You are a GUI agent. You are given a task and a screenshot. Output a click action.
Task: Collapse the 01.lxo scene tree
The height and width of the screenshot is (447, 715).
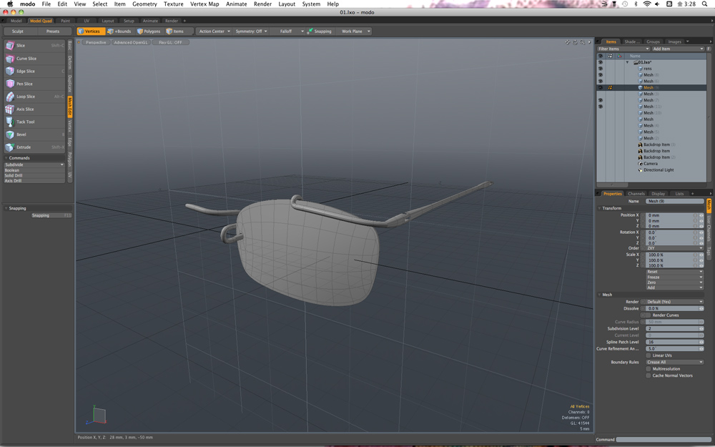(x=628, y=62)
